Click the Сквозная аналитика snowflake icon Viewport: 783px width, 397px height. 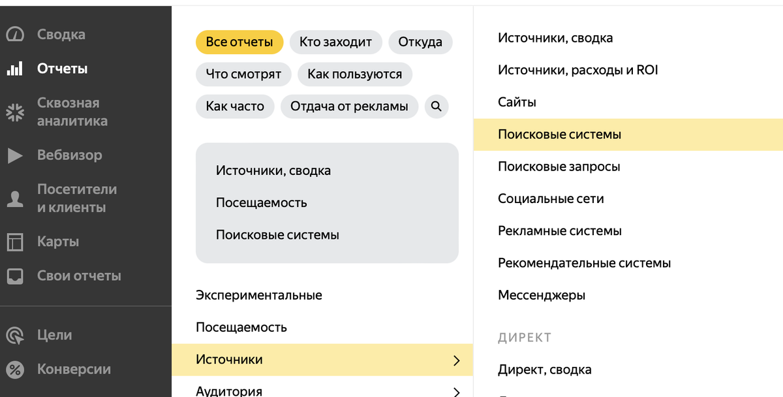pyautogui.click(x=14, y=112)
